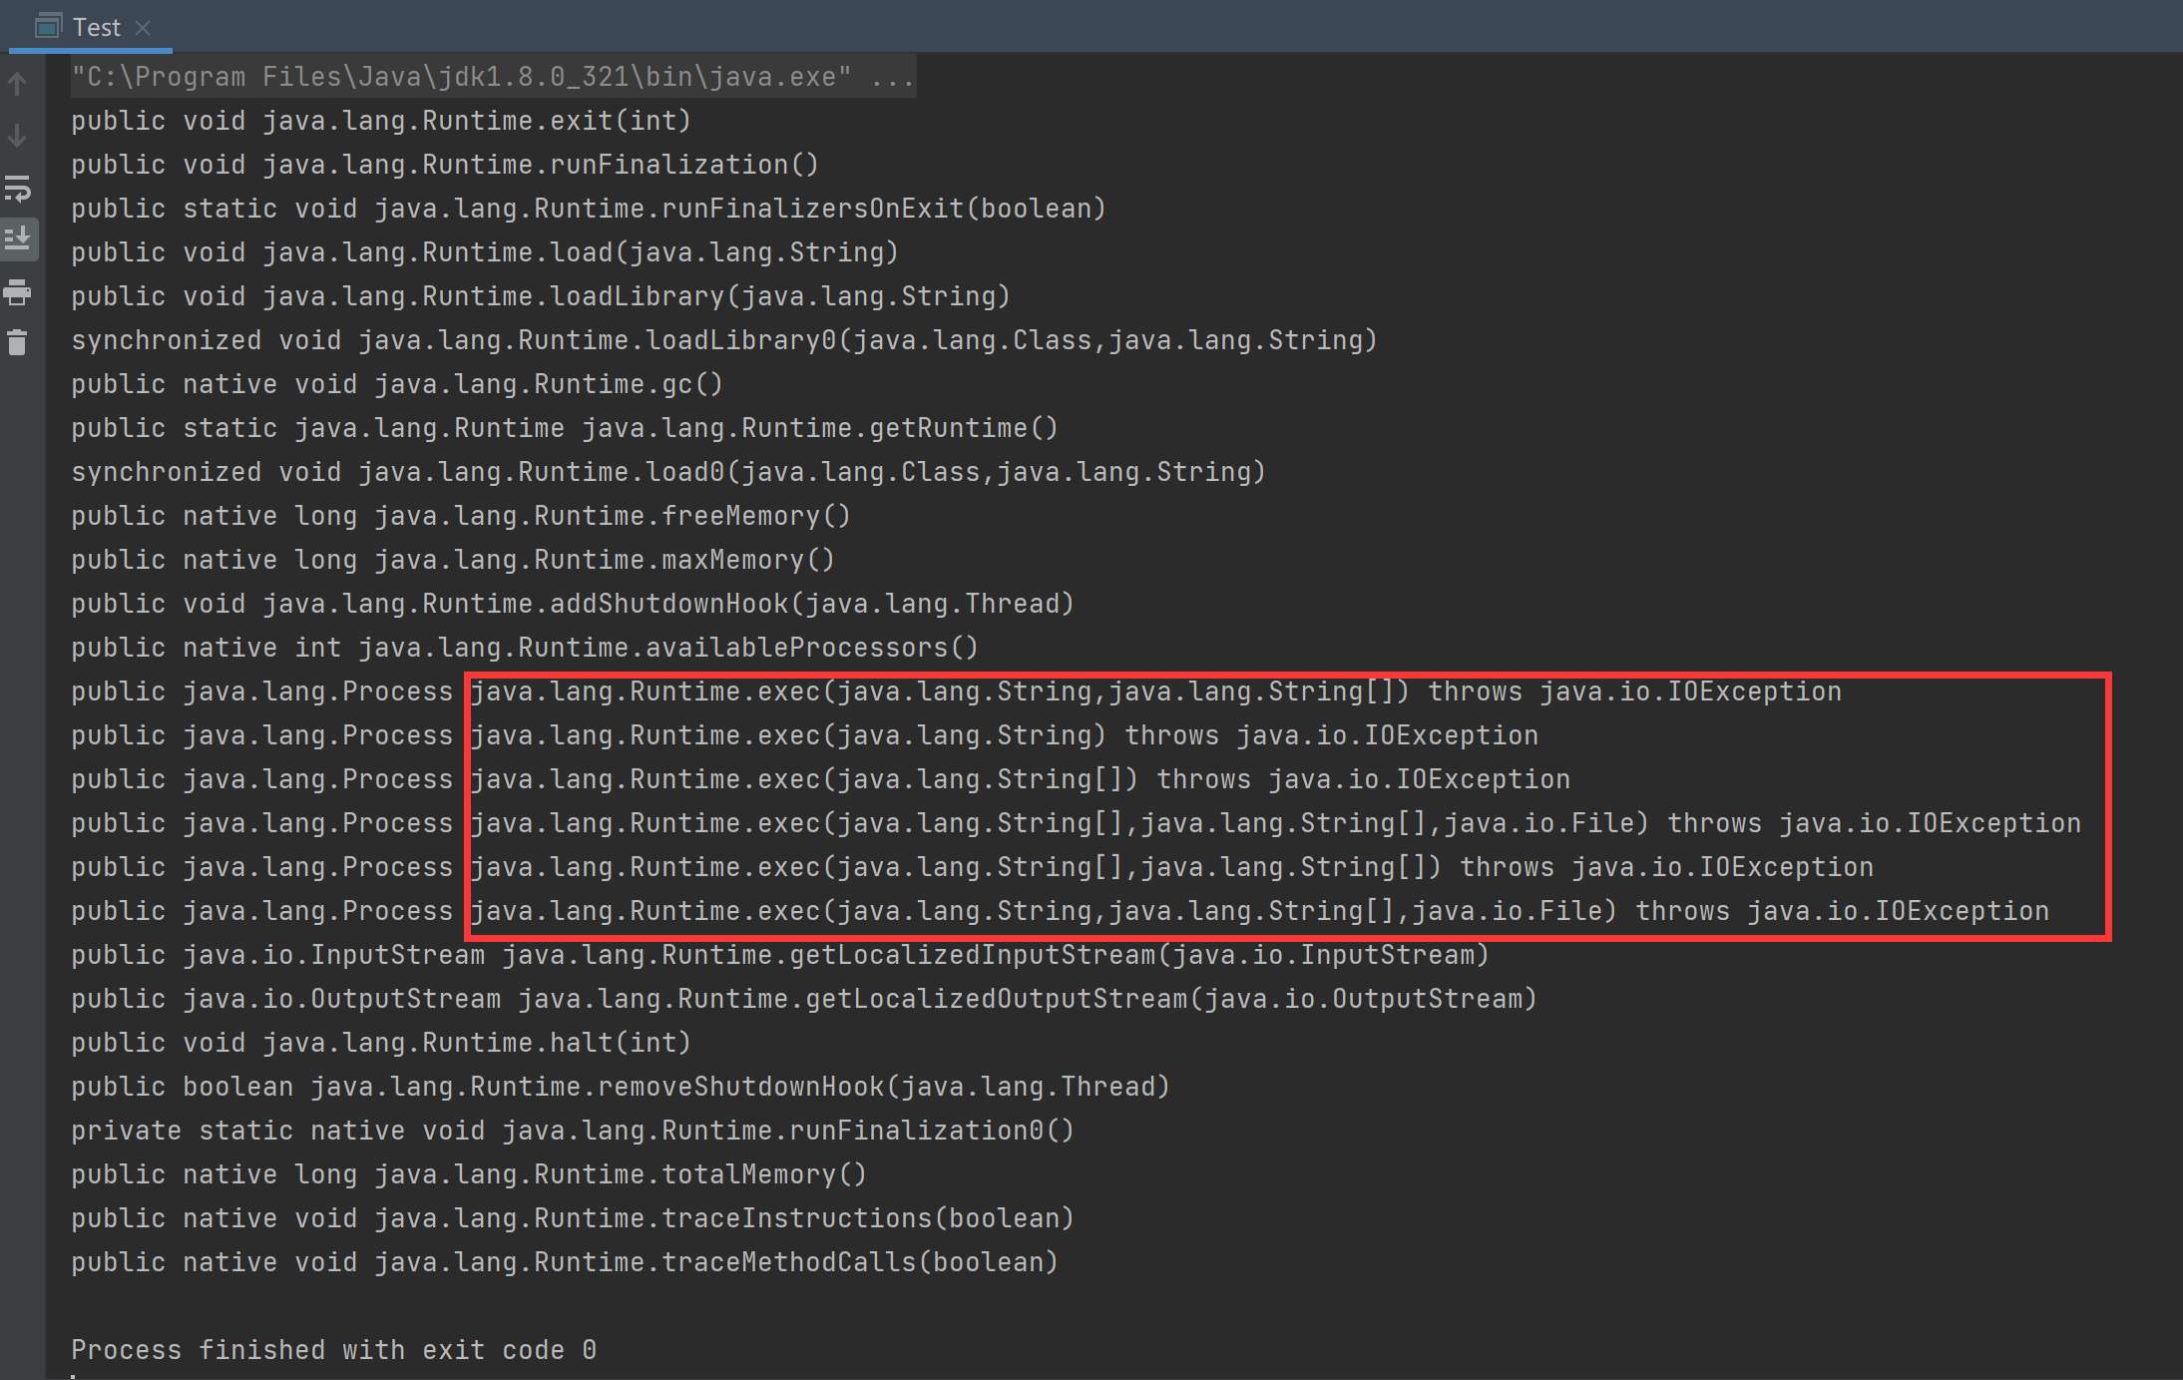Click the runFinalization() output line
The image size is (2183, 1380).
tap(445, 165)
